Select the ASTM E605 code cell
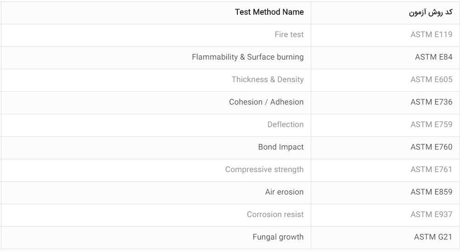The image size is (460, 252). [x=431, y=80]
